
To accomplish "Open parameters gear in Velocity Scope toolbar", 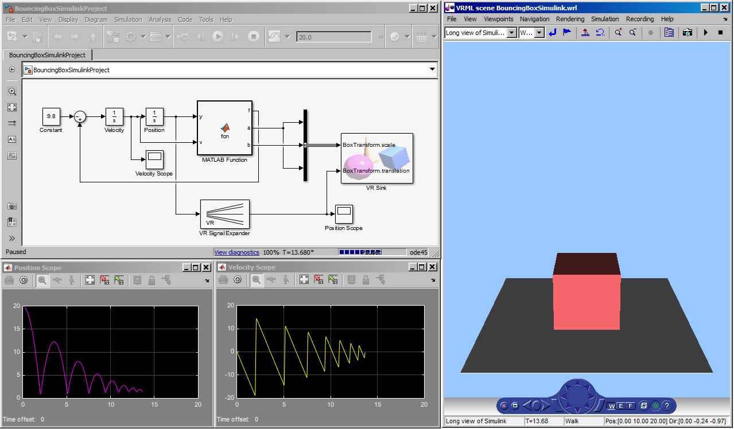I will [237, 280].
